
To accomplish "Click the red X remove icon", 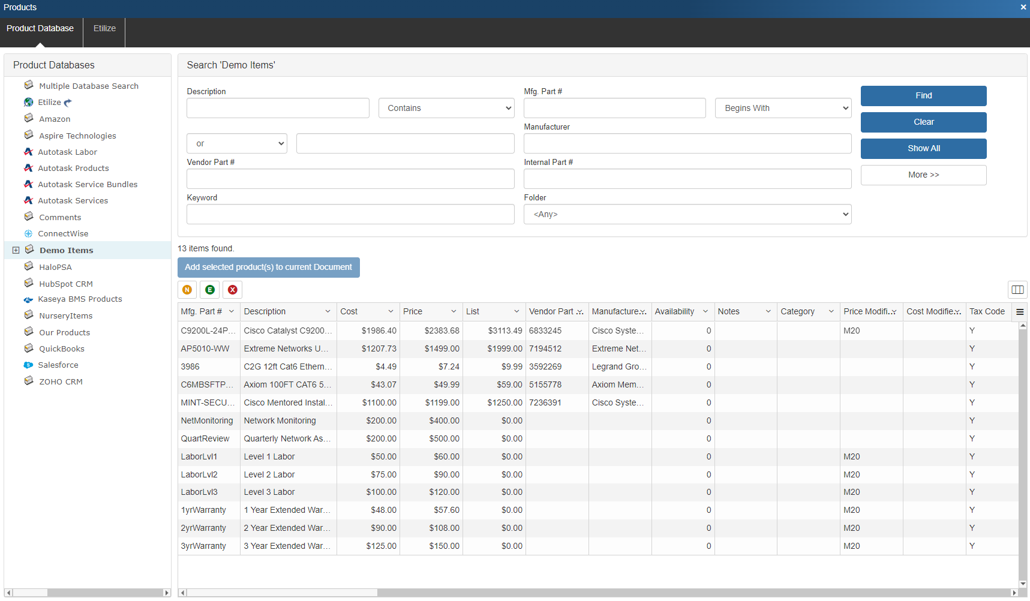I will [233, 290].
